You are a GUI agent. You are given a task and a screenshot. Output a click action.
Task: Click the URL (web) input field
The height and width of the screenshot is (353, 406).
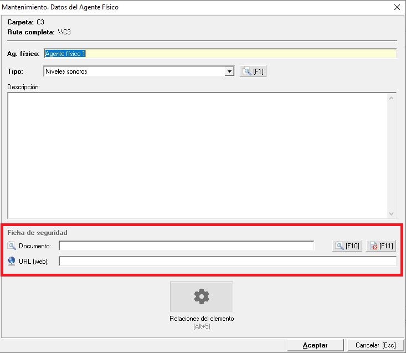228,261
